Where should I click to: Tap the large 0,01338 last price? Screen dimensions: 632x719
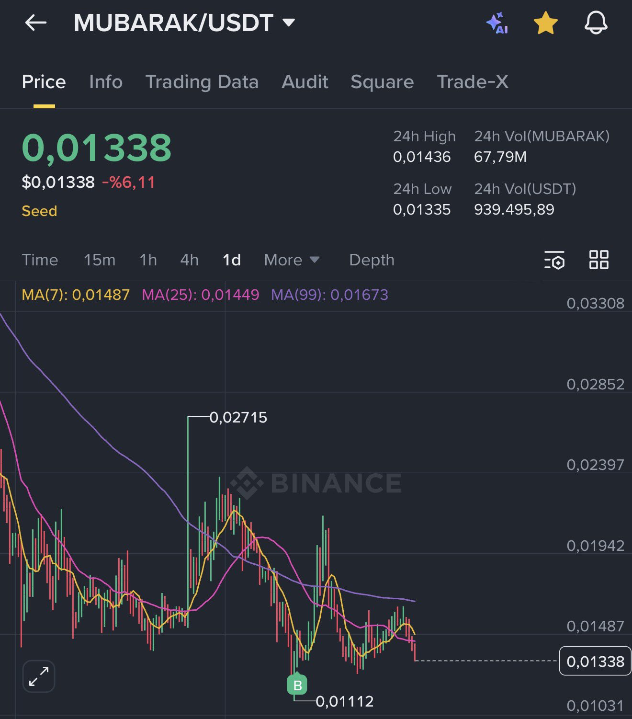(x=97, y=148)
